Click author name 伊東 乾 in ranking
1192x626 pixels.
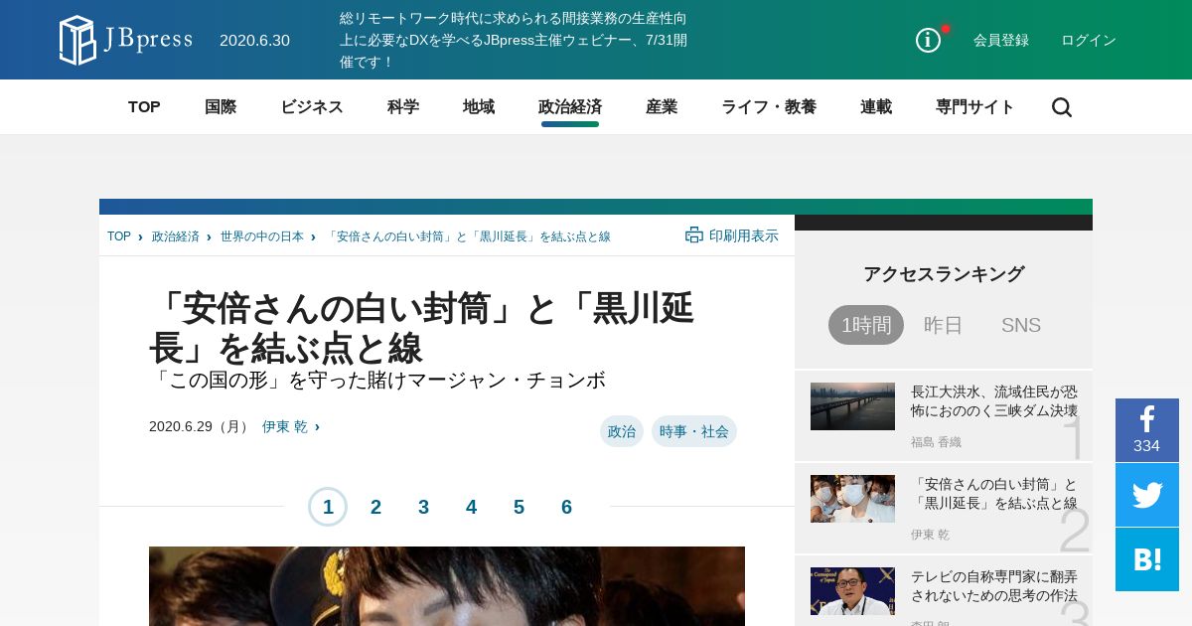click(x=930, y=535)
